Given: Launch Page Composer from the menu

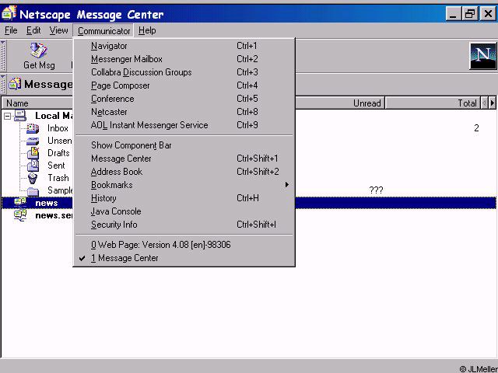Looking at the screenshot, I should pos(184,85).
